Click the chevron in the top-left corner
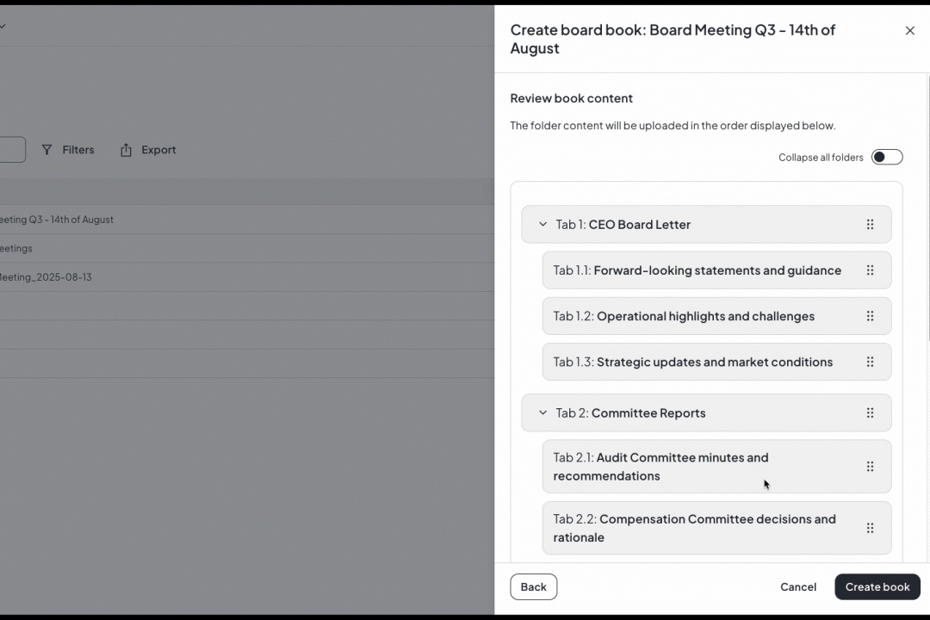The height and width of the screenshot is (620, 930). pos(3,26)
